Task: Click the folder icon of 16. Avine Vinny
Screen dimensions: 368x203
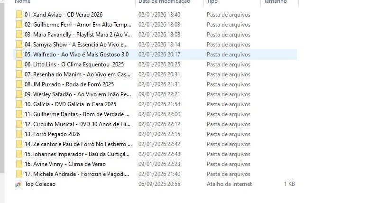Action: [x=19, y=164]
